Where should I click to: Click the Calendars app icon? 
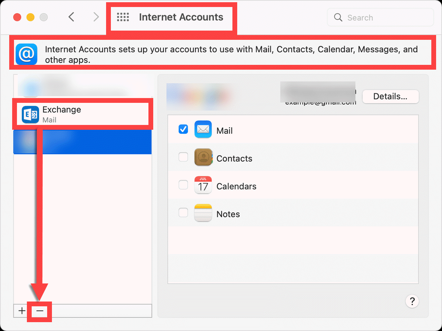[x=203, y=185]
